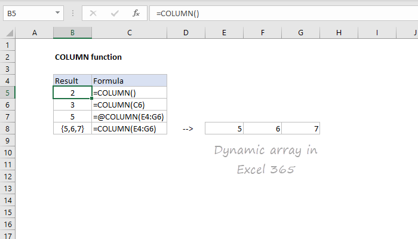Select column D header
Image resolution: width=418 pixels, height=239 pixels.
(x=186, y=33)
